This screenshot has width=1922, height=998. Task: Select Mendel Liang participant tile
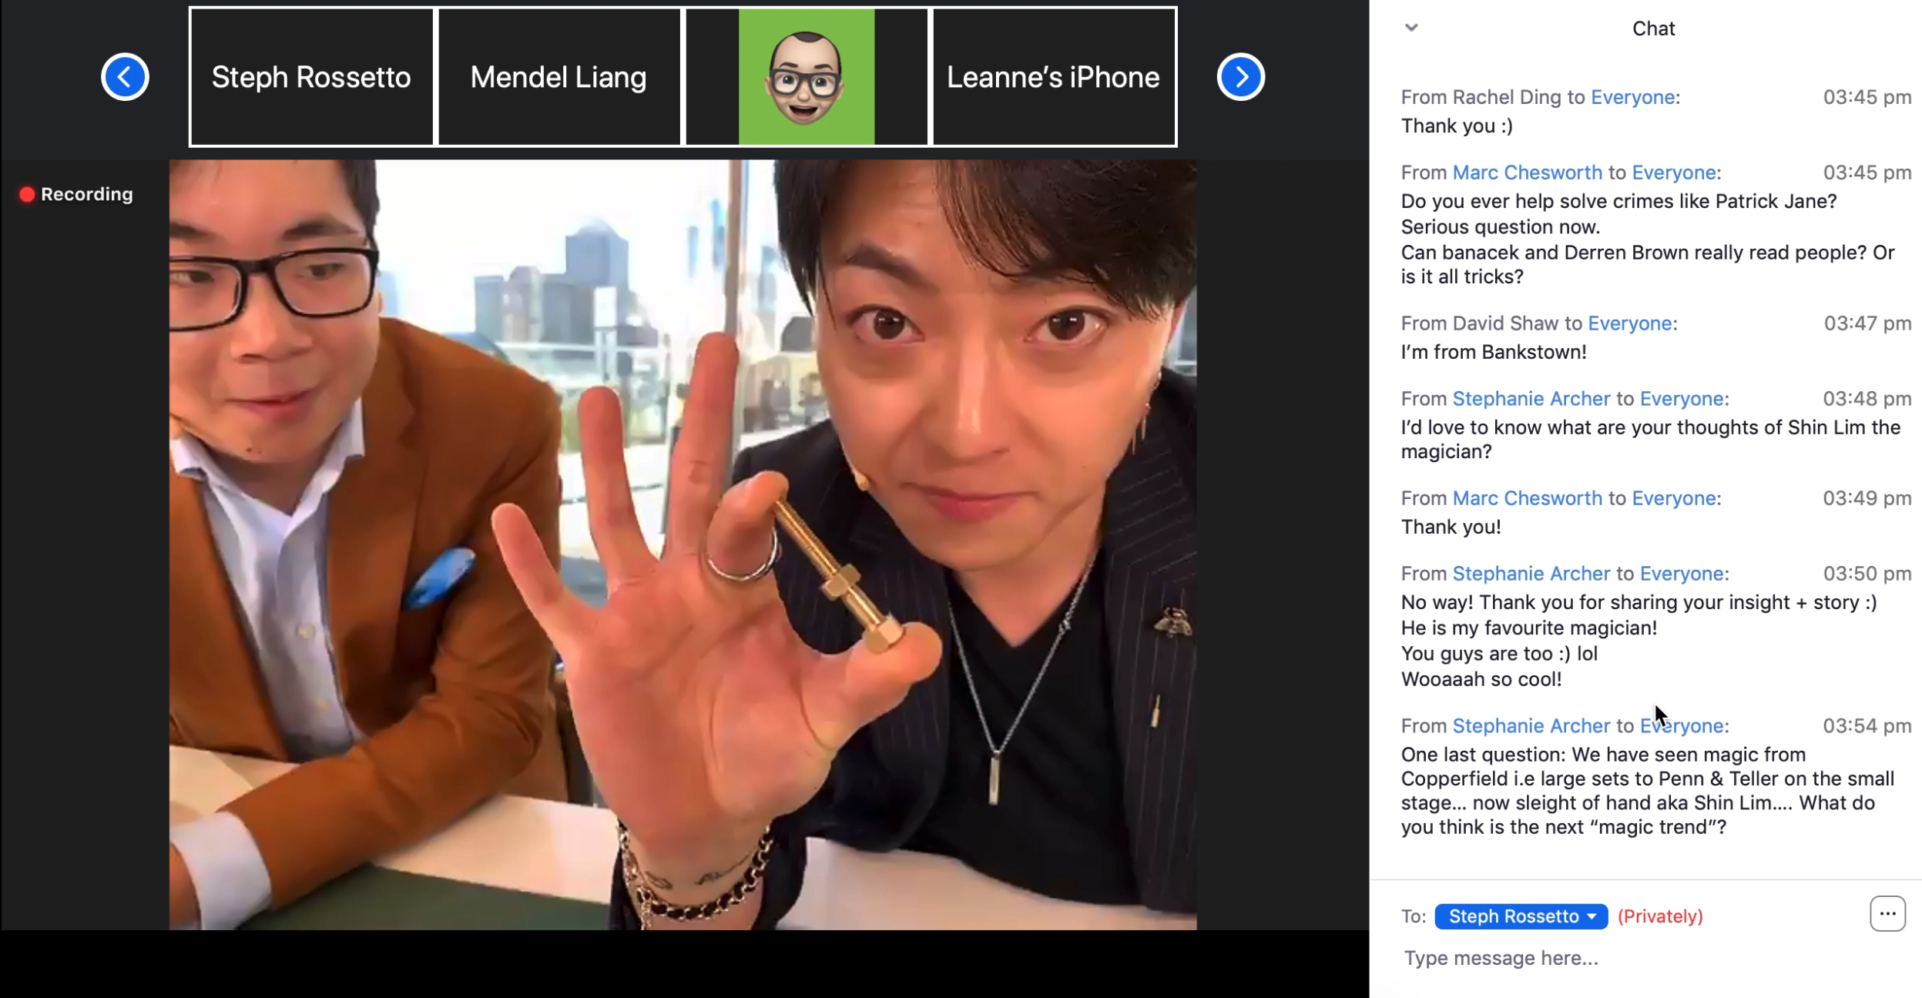tap(558, 77)
